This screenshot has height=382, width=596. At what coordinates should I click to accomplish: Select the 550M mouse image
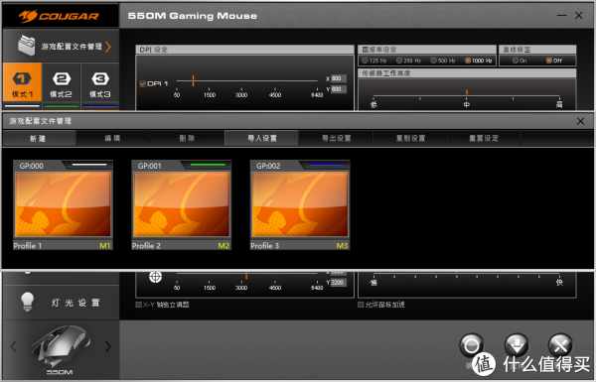(61, 345)
